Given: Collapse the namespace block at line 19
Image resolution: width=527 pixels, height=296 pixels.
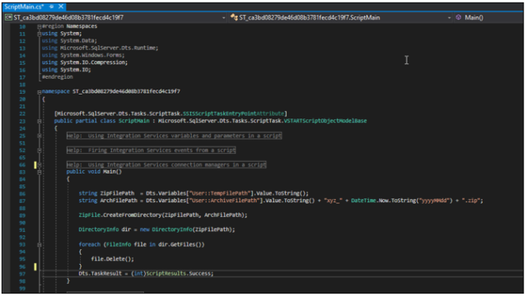Looking at the screenshot, I should click(40, 91).
